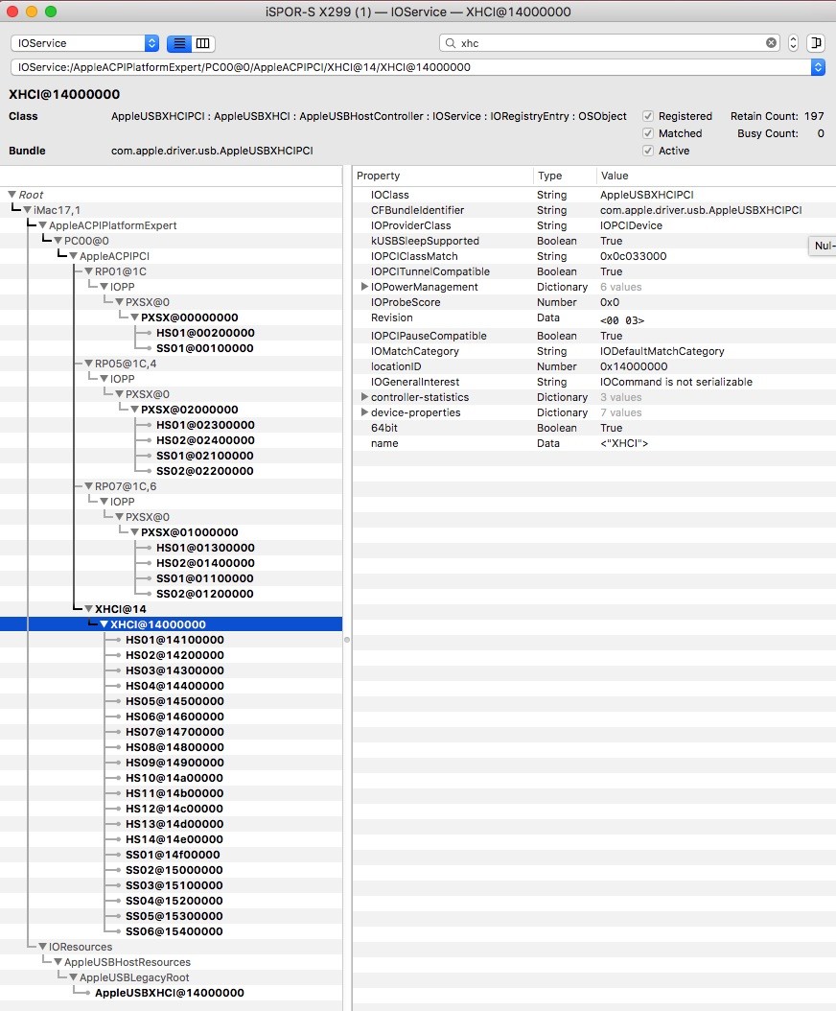Image resolution: width=836 pixels, height=1011 pixels.
Task: Toggle the side panel button
Action: pos(816,43)
